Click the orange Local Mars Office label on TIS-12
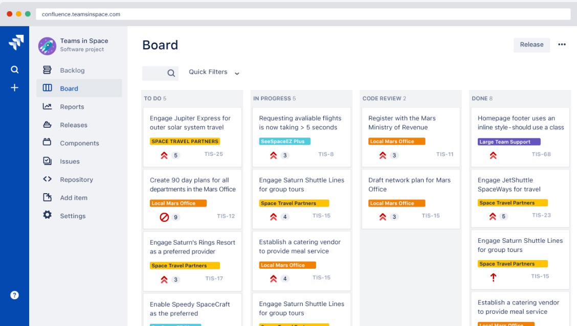The height and width of the screenshot is (326, 577). 178,203
